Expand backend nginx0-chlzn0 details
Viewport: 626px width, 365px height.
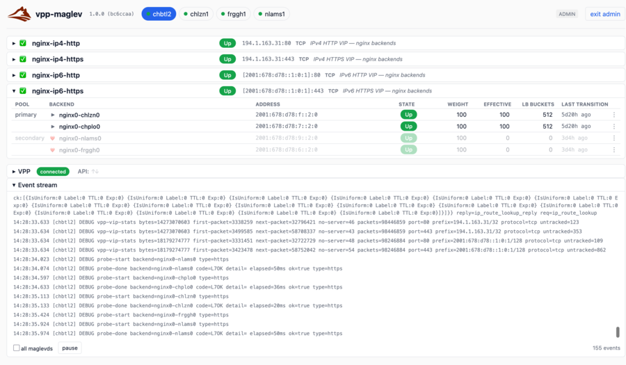53,115
